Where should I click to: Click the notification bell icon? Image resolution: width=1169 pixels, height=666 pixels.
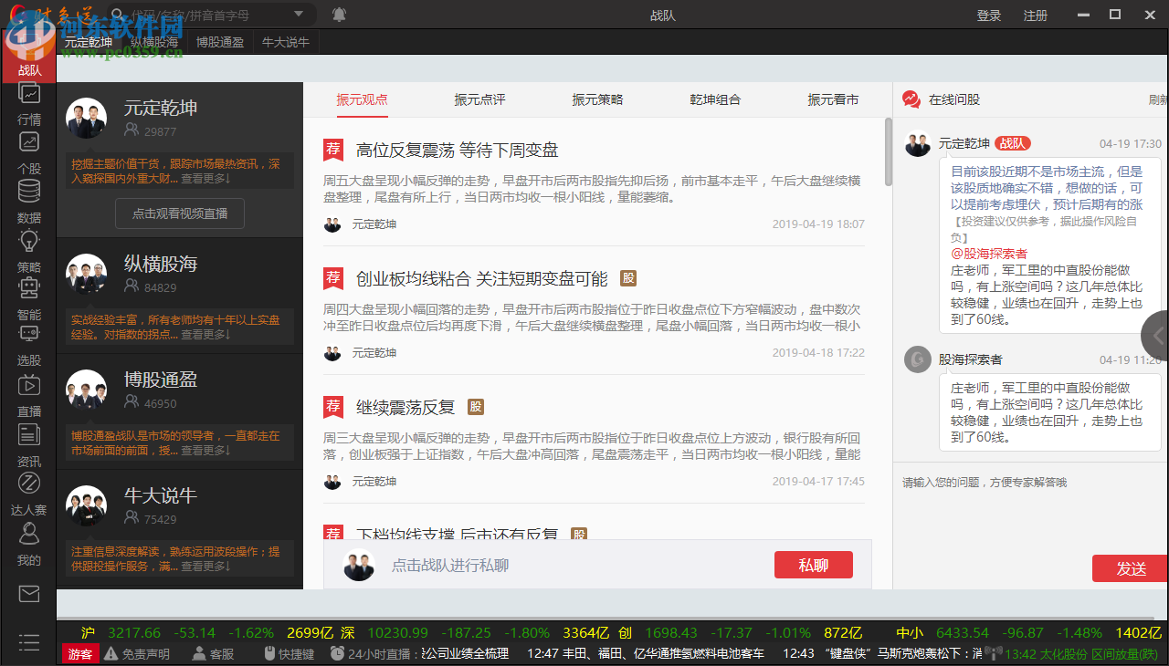(338, 15)
